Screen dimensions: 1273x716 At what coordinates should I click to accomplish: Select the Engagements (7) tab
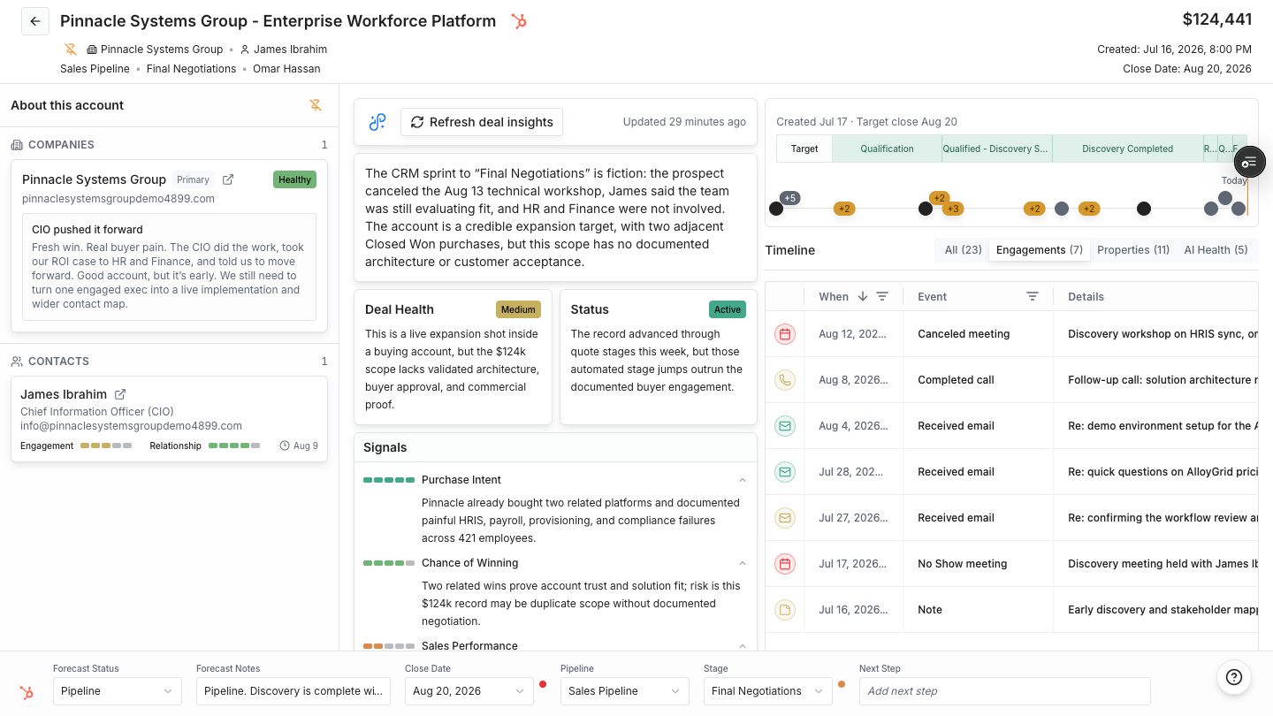coord(1040,250)
